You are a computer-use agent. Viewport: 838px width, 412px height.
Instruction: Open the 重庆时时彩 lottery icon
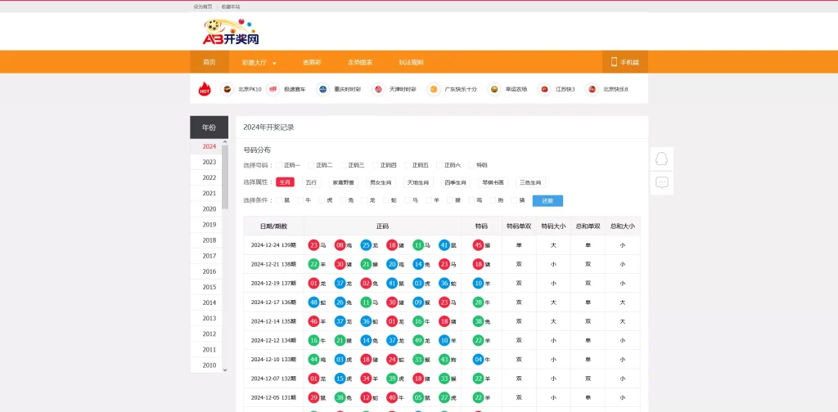point(322,89)
